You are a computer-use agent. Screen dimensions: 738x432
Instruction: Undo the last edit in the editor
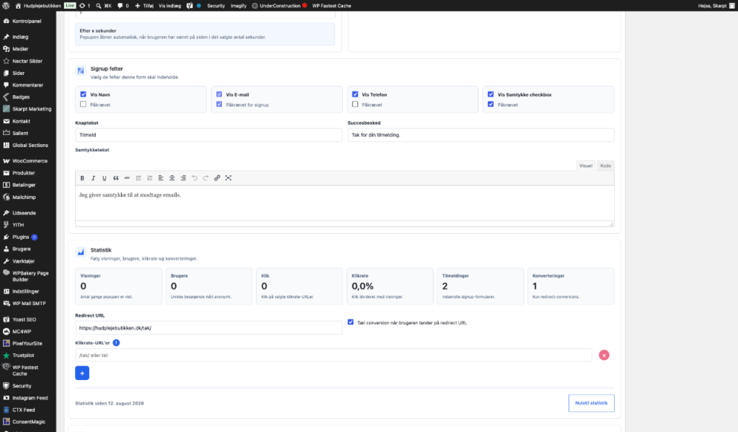(x=195, y=178)
